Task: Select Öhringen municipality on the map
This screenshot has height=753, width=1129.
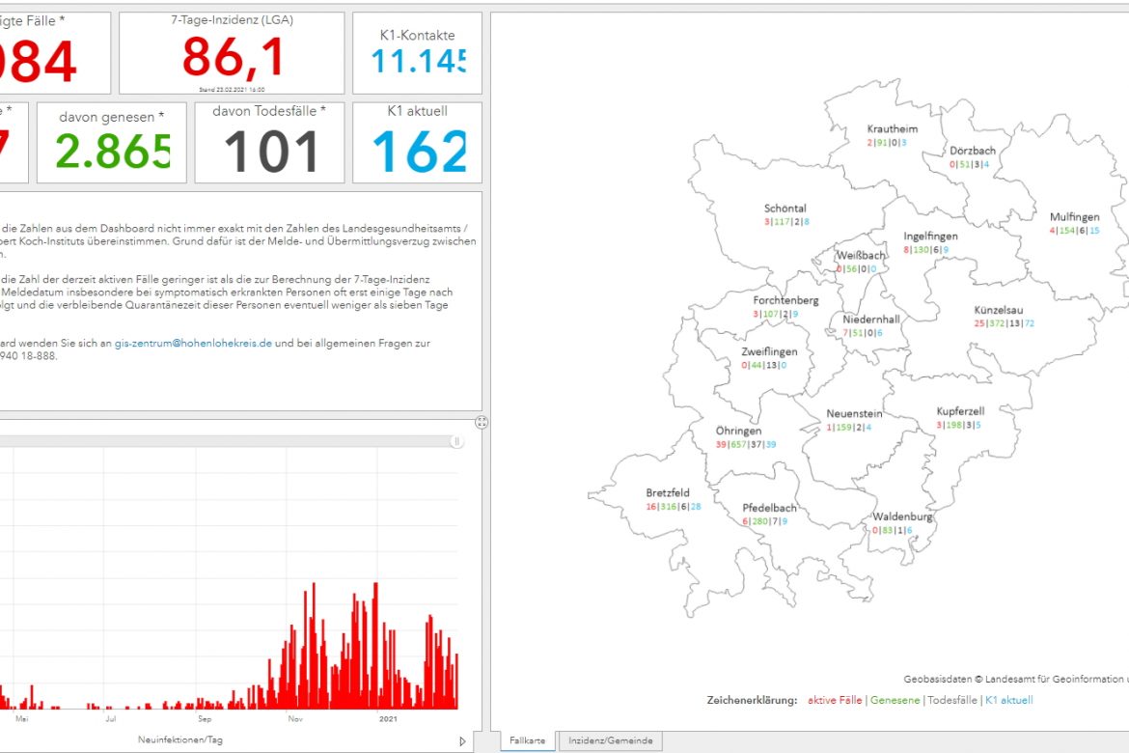Action: click(x=738, y=431)
